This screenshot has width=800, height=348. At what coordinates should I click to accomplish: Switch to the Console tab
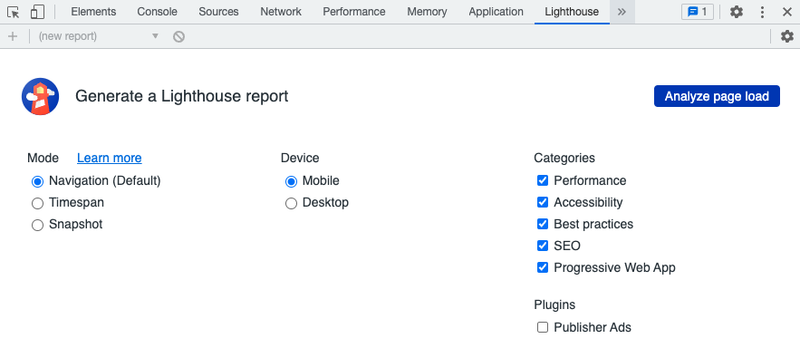click(x=157, y=12)
